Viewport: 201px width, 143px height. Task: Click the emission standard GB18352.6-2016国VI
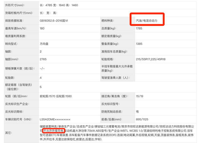point(58,21)
